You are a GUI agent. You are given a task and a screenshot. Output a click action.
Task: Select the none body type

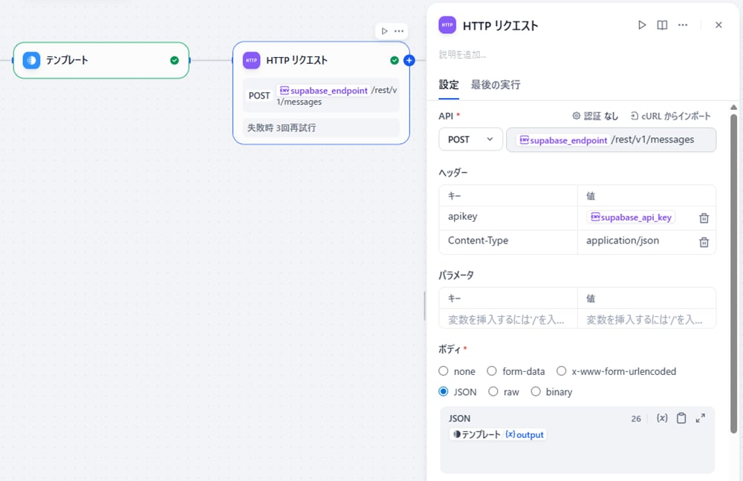pos(444,371)
